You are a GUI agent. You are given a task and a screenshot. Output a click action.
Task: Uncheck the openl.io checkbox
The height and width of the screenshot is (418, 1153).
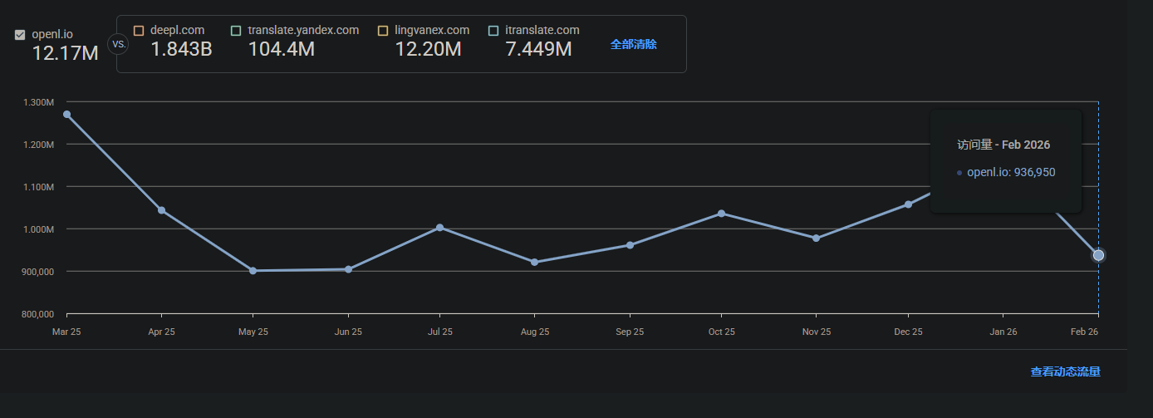click(20, 35)
